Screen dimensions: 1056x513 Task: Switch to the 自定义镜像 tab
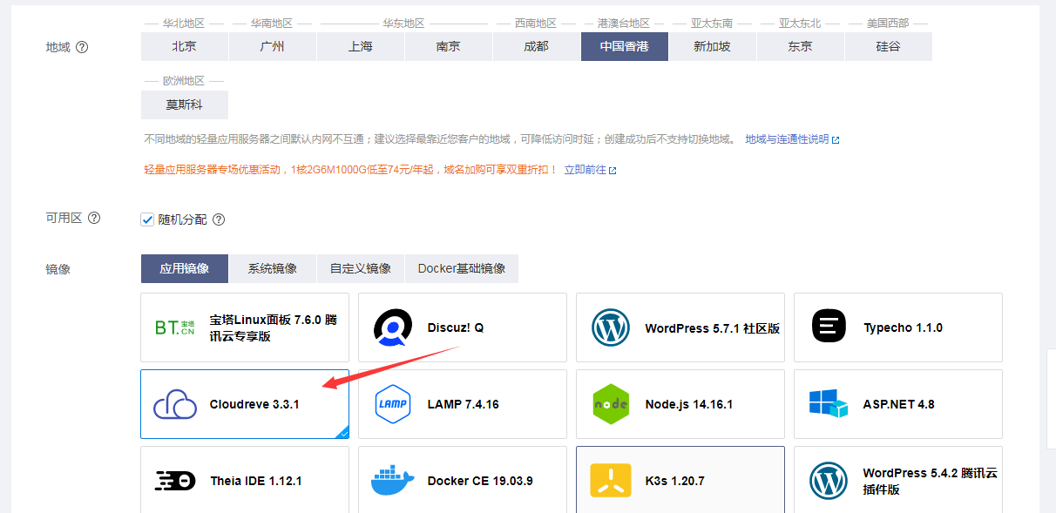pos(361,268)
